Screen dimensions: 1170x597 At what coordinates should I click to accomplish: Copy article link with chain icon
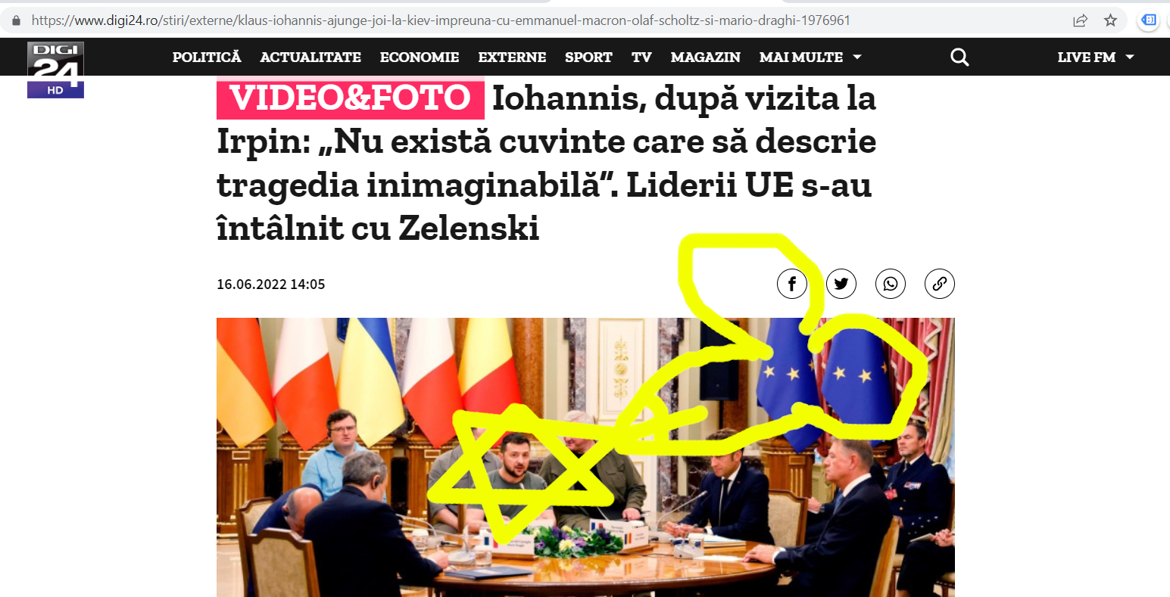coord(939,284)
